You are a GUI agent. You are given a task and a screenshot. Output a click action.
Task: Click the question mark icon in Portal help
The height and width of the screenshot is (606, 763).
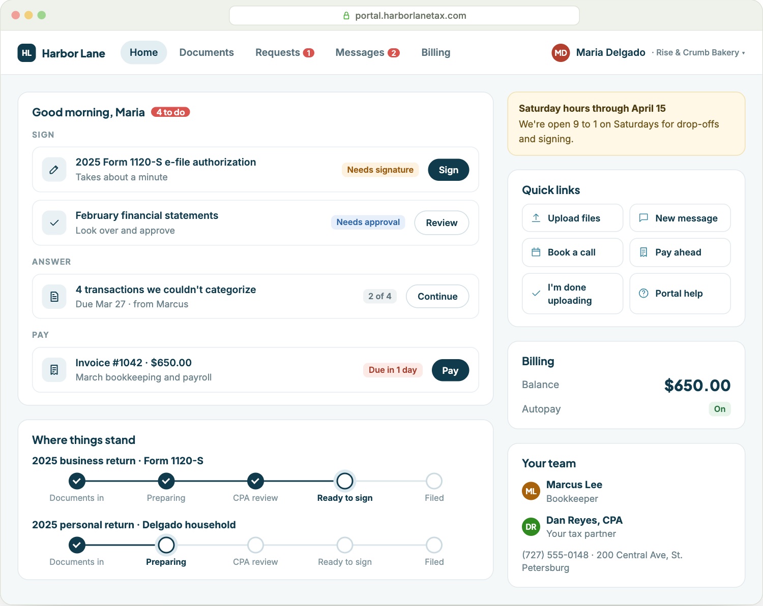pyautogui.click(x=643, y=294)
